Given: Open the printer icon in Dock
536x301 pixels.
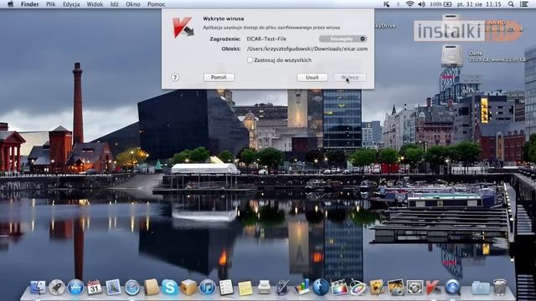Looking at the screenshot, I should tap(264, 288).
